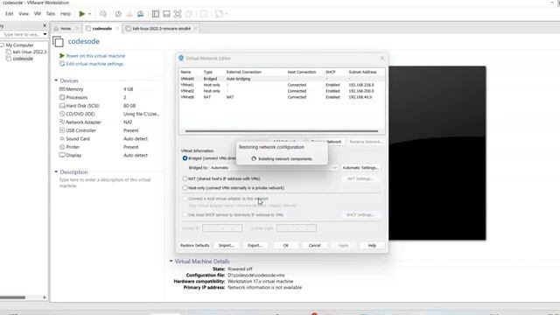The image size is (560, 315).
Task: Toggle the thumbnail bar toolbar icon
Action: [166, 14]
